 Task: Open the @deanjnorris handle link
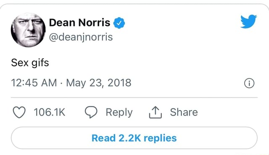click(x=81, y=37)
